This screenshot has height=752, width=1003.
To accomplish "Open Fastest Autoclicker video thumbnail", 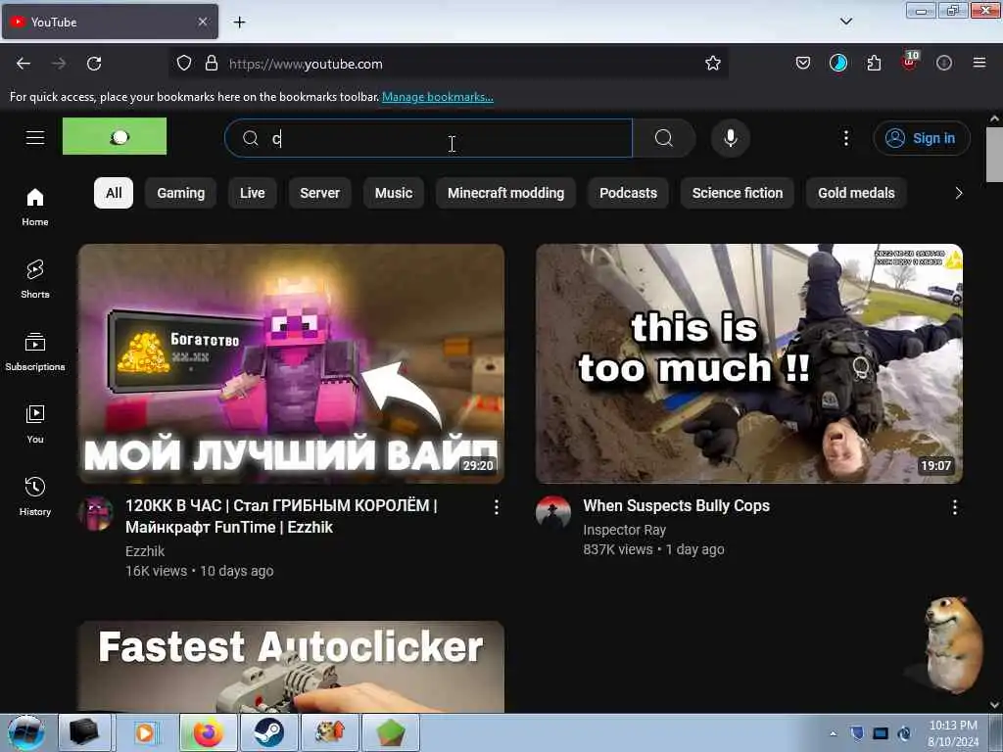I will tap(291, 666).
